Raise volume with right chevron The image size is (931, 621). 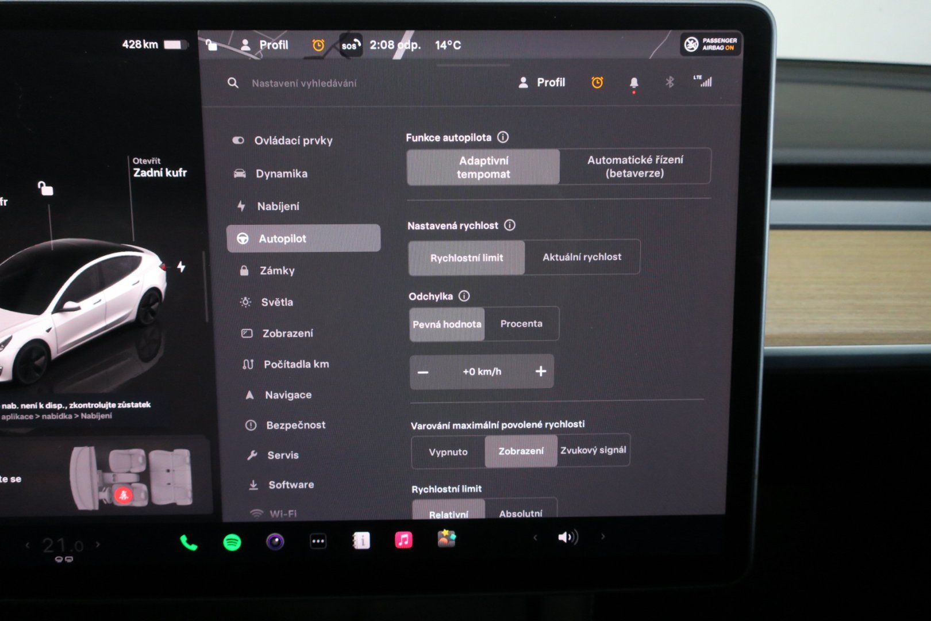tap(603, 536)
